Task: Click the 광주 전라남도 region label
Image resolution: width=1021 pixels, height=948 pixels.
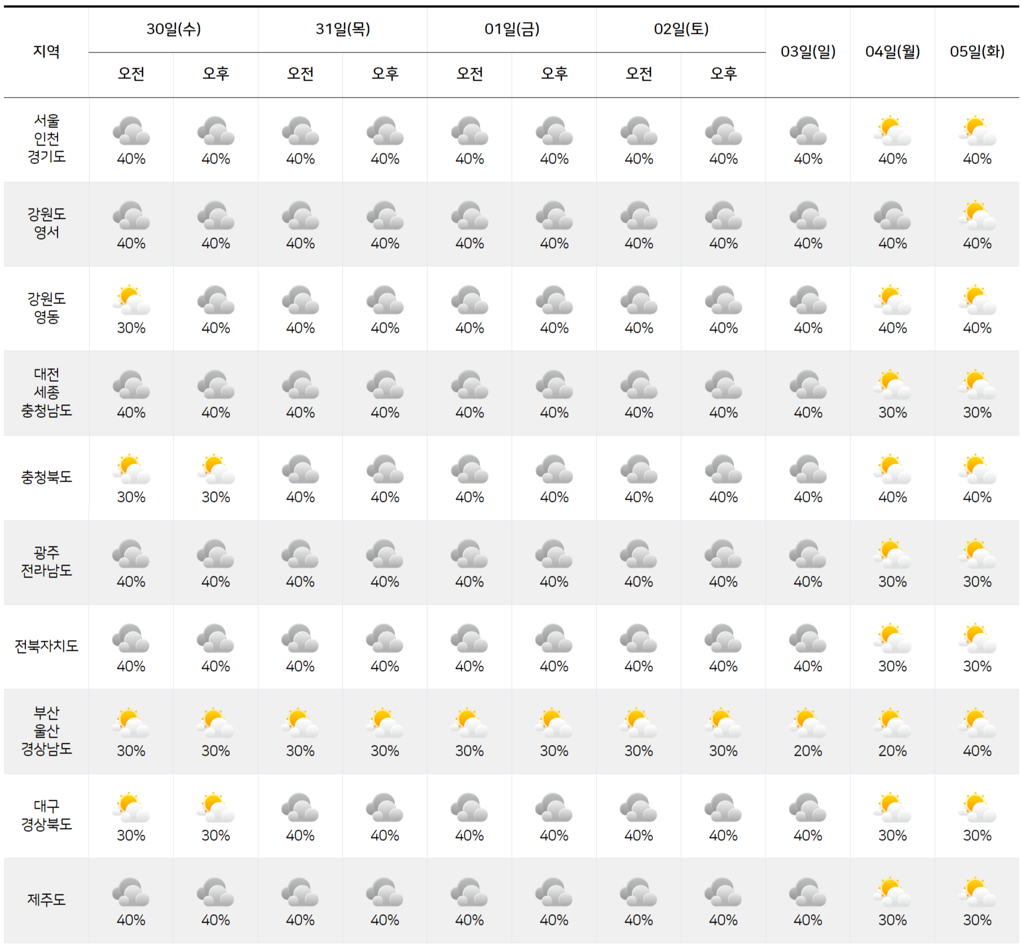Action: coord(46,561)
